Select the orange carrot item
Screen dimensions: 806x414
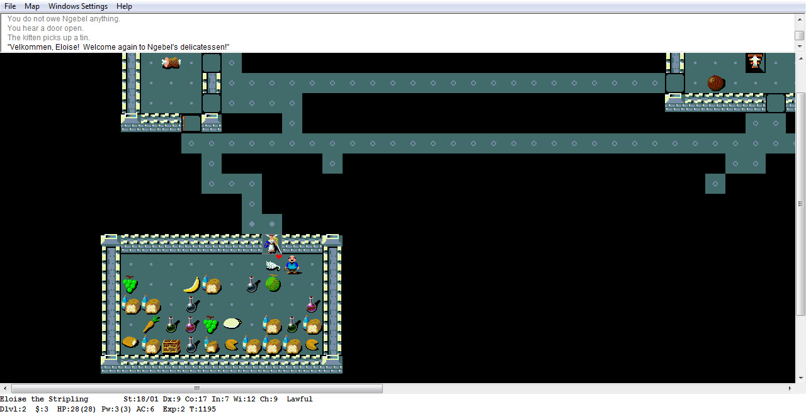tap(151, 325)
